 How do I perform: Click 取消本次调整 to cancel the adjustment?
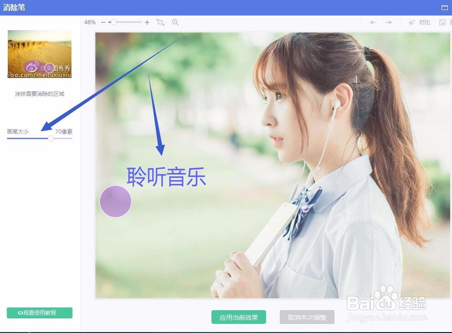point(307,317)
